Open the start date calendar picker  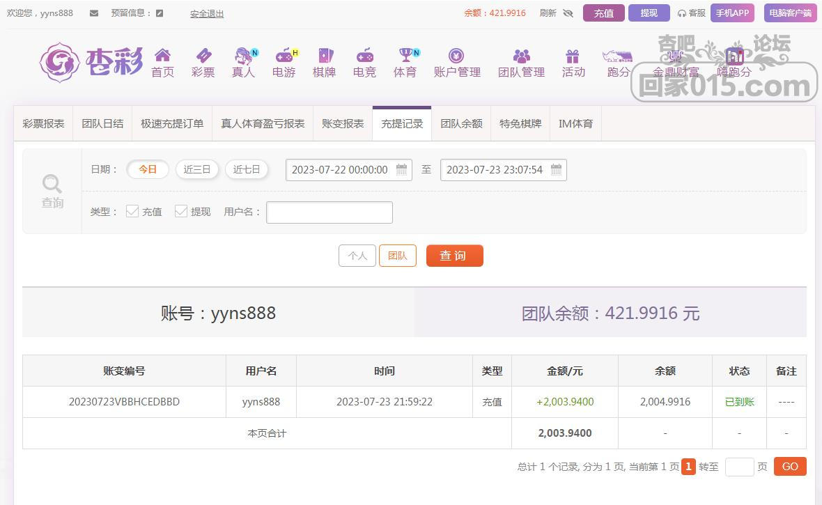(x=402, y=169)
